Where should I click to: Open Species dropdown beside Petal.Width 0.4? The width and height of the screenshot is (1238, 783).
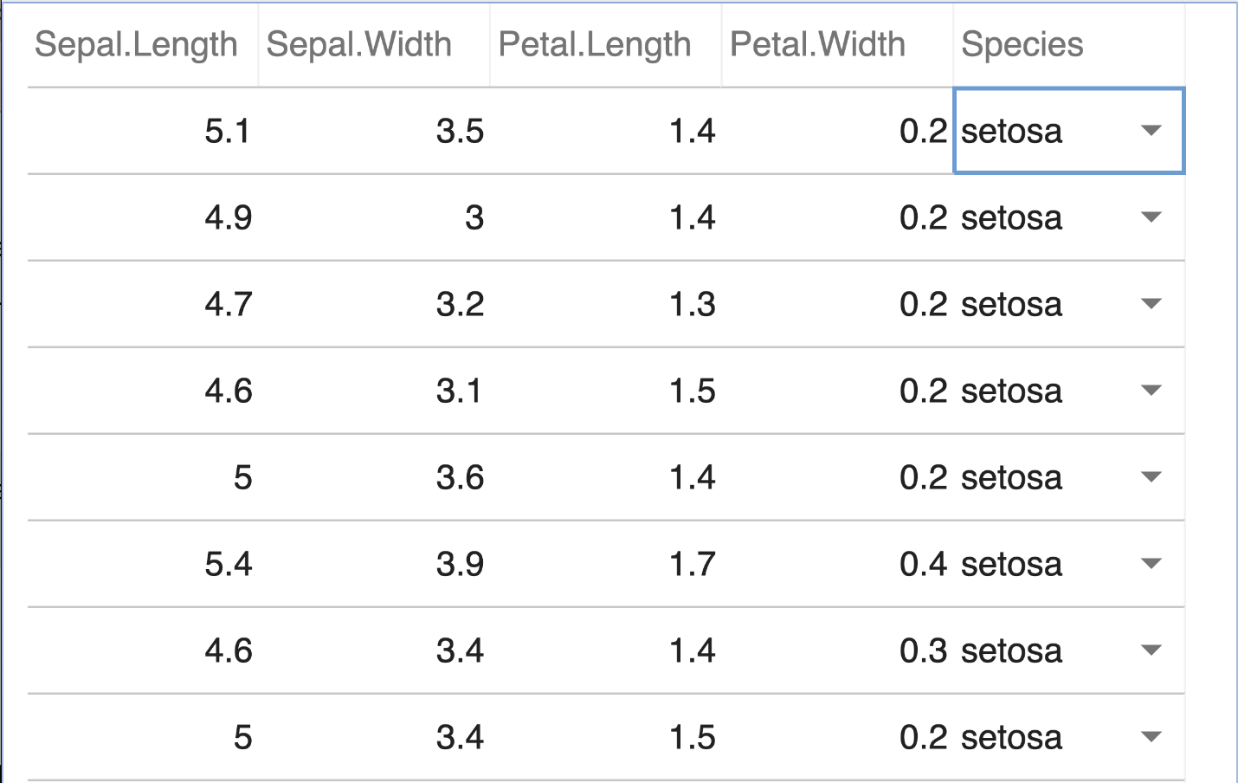[x=1151, y=564]
